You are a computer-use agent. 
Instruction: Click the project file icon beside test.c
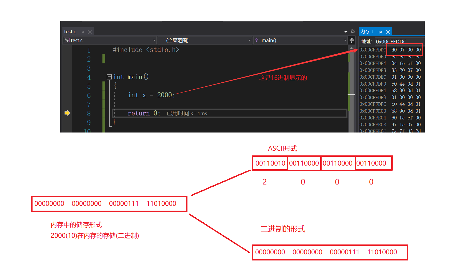[x=67, y=40]
